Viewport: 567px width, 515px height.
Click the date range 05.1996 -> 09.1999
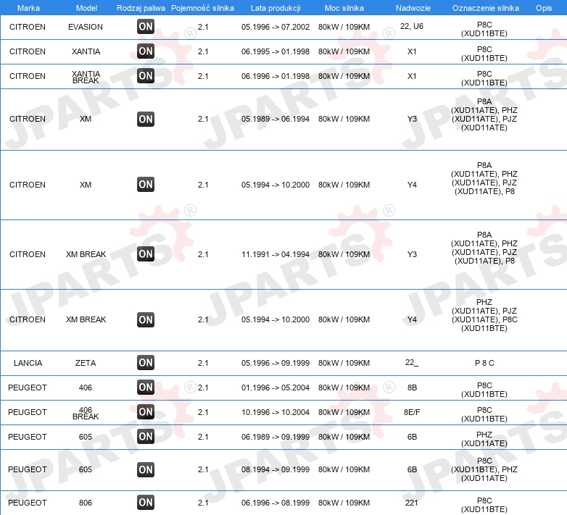(x=276, y=363)
